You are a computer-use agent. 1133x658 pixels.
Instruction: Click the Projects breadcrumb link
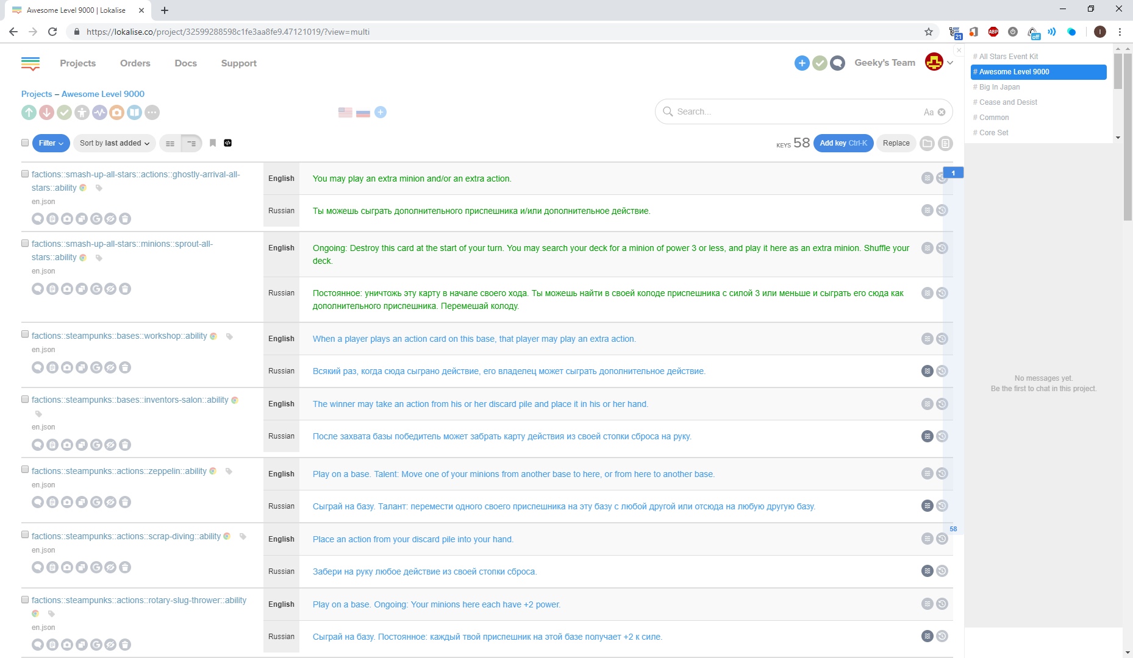pyautogui.click(x=37, y=94)
